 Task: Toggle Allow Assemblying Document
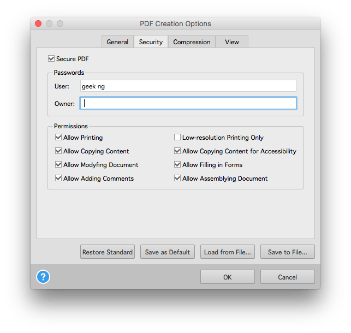click(177, 178)
